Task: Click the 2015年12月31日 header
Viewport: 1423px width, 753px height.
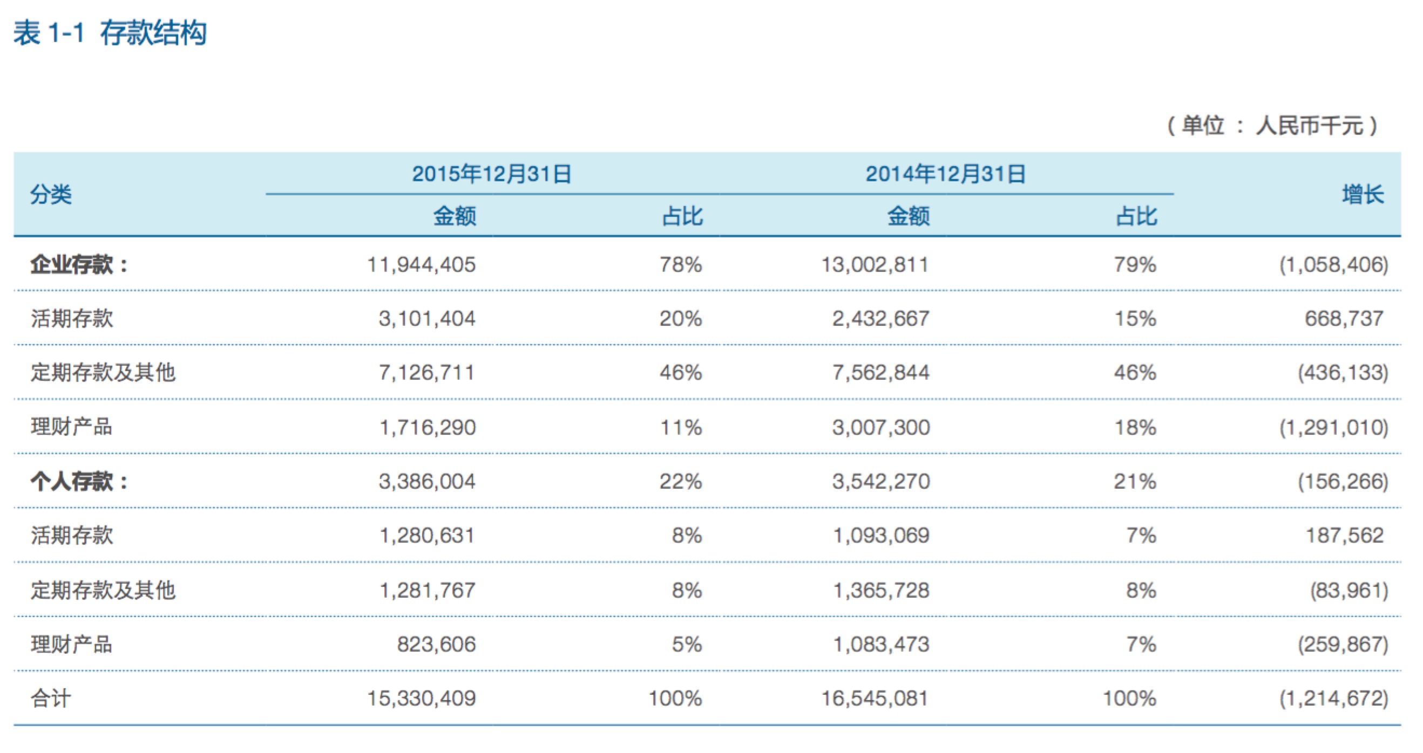Action: pos(492,174)
